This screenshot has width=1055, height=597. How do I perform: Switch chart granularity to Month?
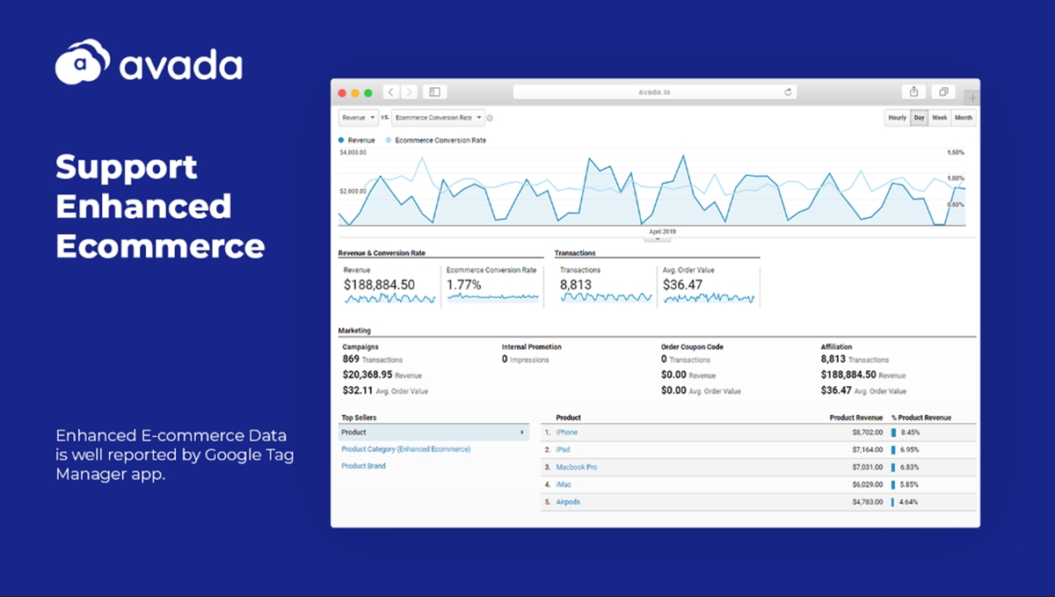964,118
